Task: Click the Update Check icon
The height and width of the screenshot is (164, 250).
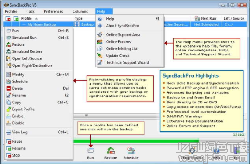Action: [x=100, y=56]
